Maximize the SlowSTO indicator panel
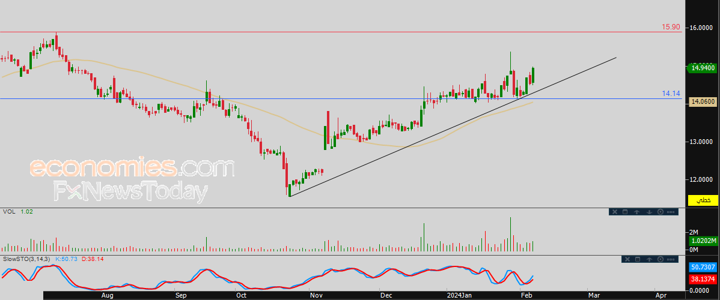The height and width of the screenshot is (300, 720). coord(637,259)
